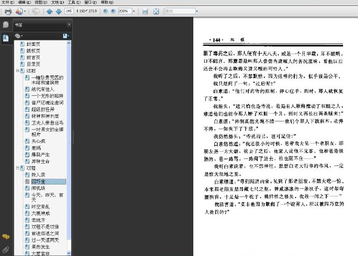This screenshot has width=358, height=256.
Task: Select the 封面页 bookmark
Action: click(33, 44)
